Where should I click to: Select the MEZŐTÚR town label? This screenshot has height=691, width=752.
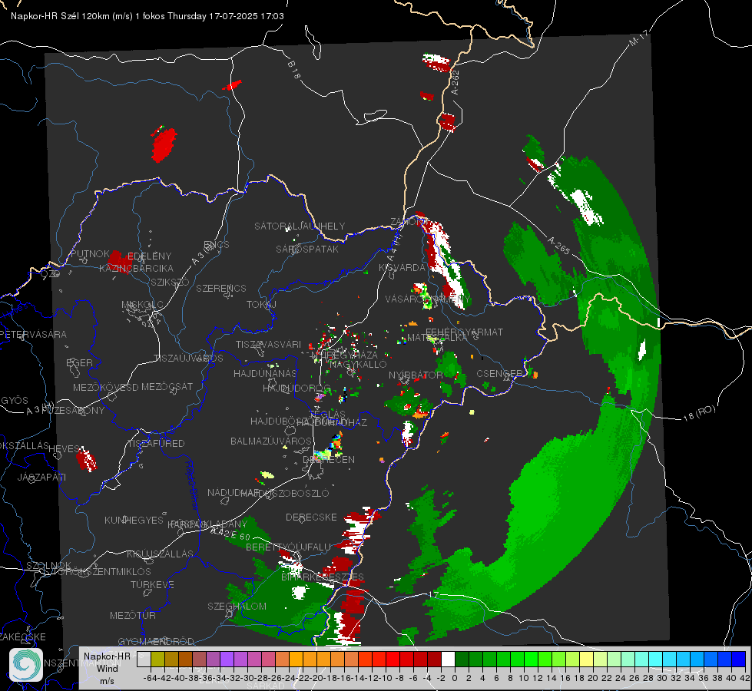click(132, 615)
